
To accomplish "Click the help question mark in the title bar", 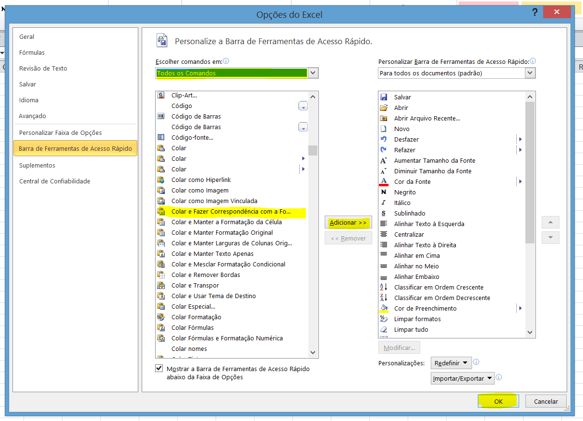I will tap(534, 13).
